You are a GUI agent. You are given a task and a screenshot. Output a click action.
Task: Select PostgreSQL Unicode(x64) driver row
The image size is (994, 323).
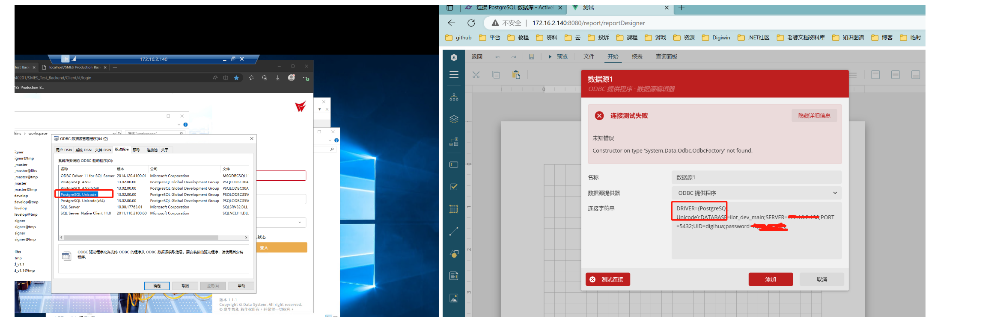click(x=83, y=201)
